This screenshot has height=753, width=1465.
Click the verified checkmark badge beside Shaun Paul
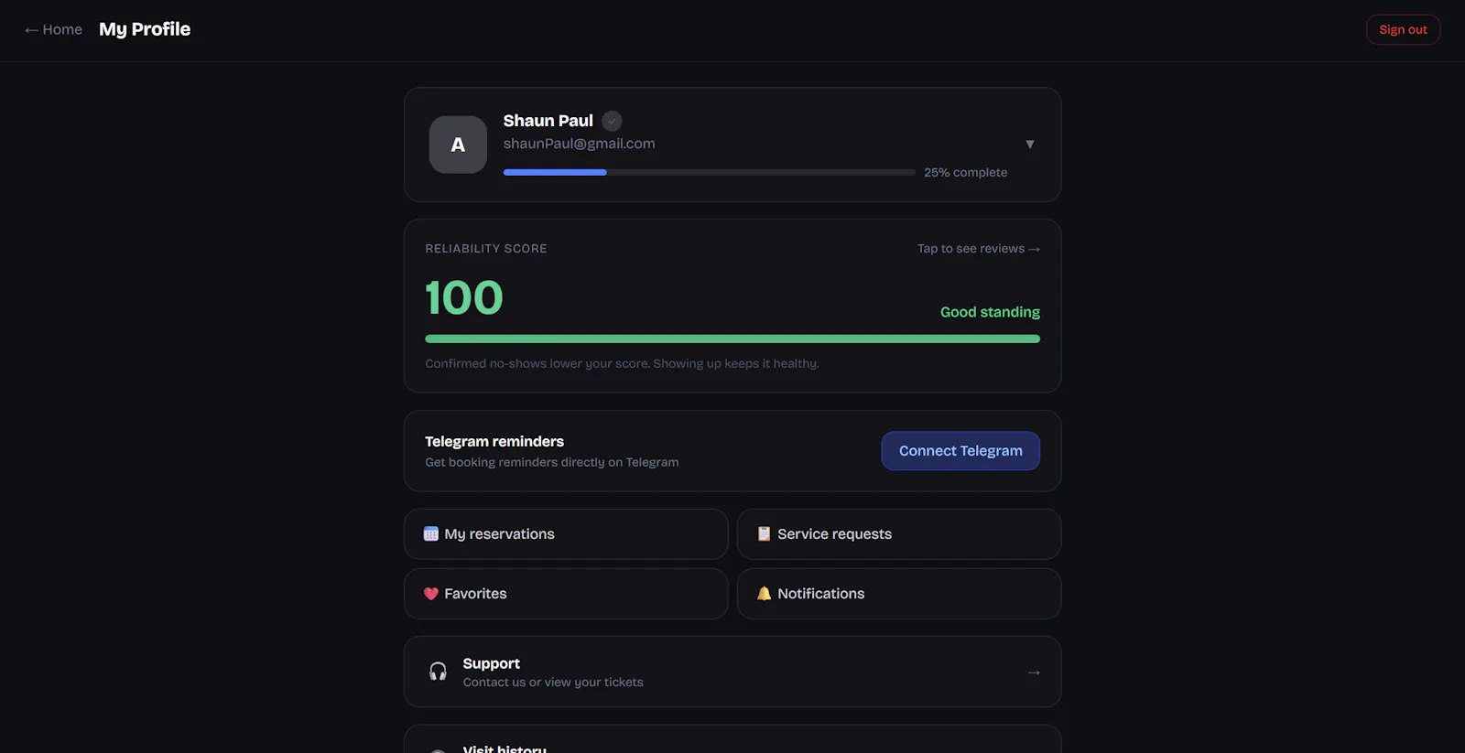612,121
